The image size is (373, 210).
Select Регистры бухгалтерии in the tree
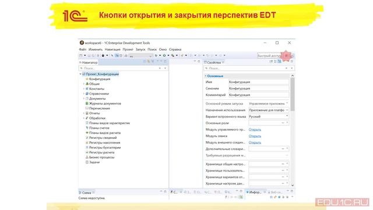coord(105,148)
